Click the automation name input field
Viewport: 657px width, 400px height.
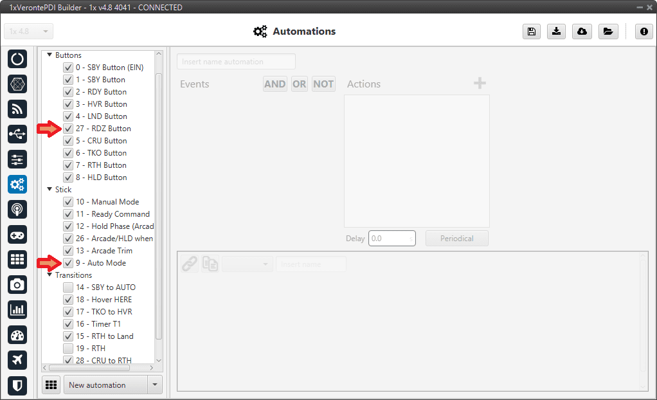[236, 62]
